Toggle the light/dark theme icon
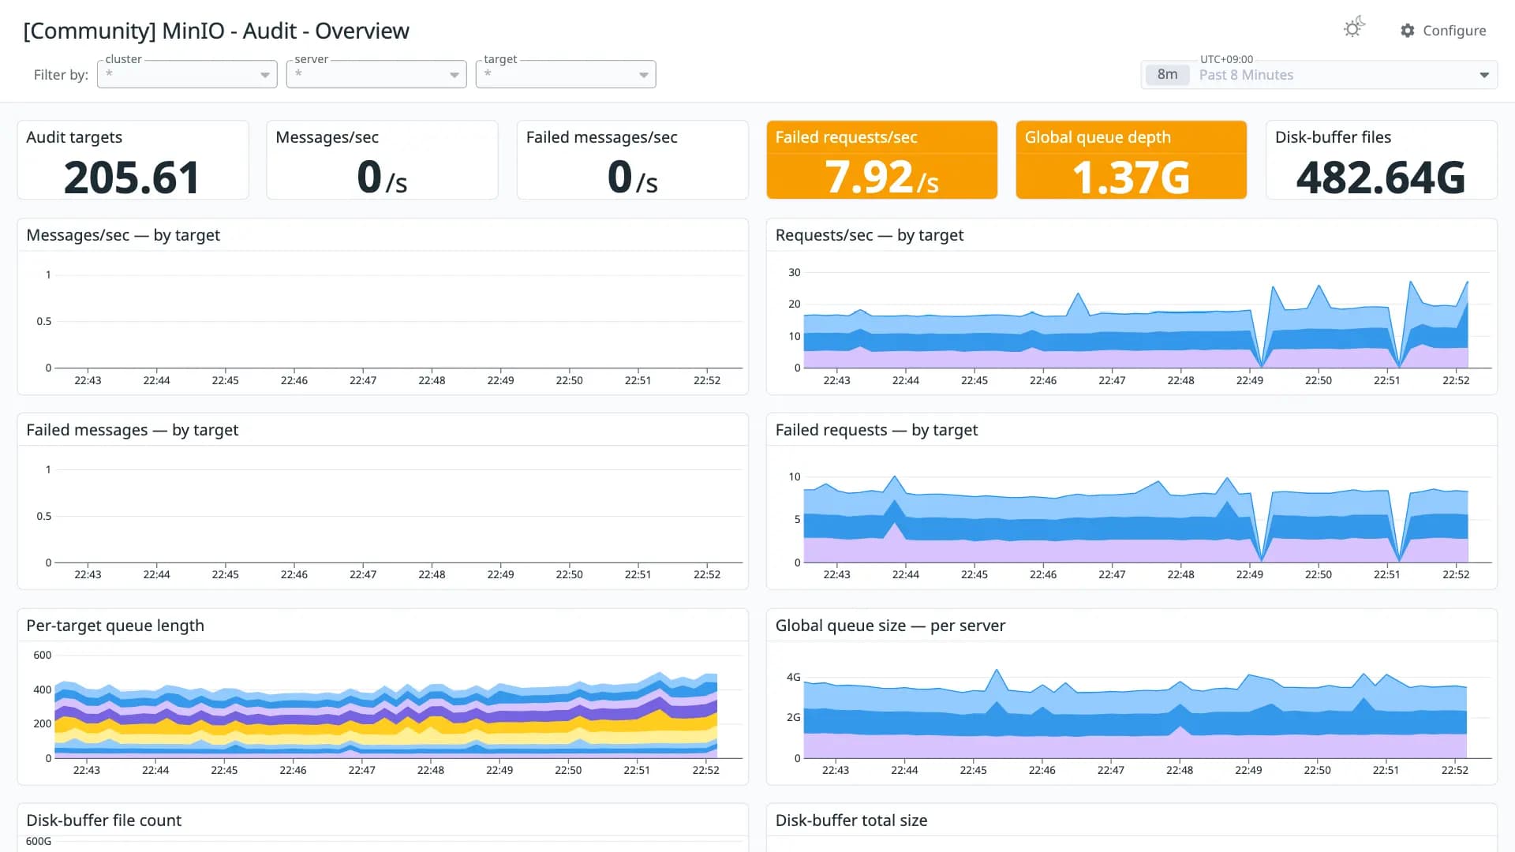This screenshot has width=1515, height=852. coord(1354,28)
